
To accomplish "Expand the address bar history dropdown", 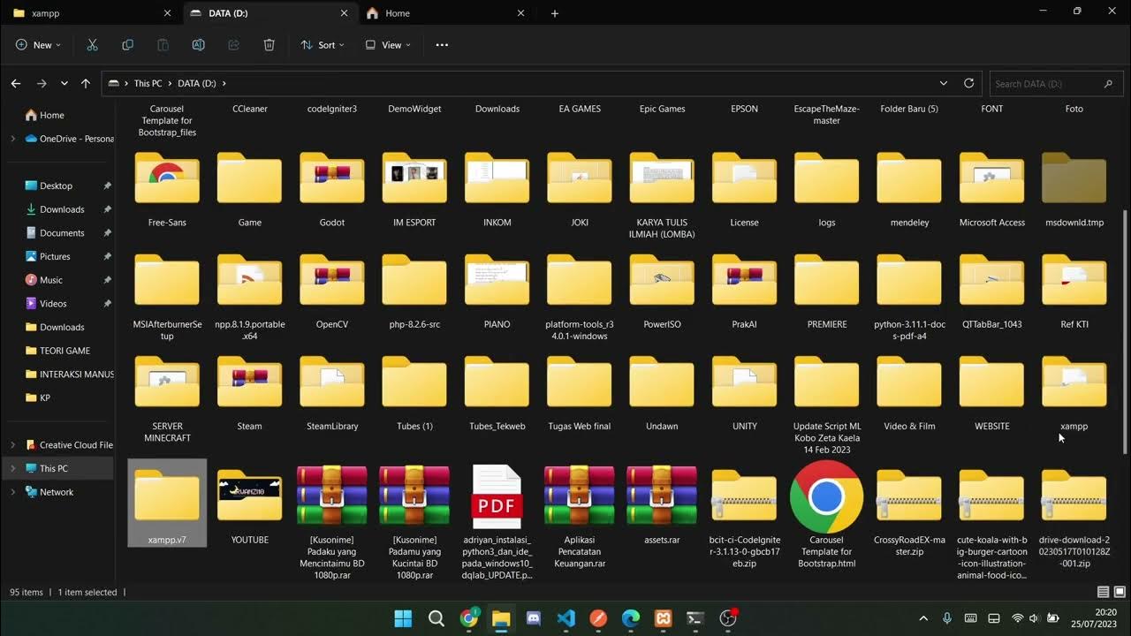I will 944,83.
